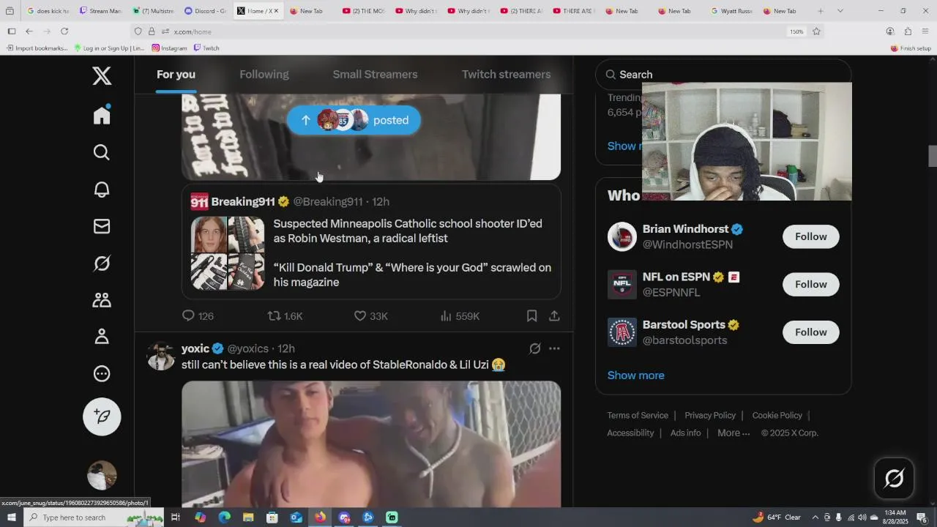Screen dimensions: 937x527
Task: Open NFL on ESPN profile name
Action: click(676, 277)
